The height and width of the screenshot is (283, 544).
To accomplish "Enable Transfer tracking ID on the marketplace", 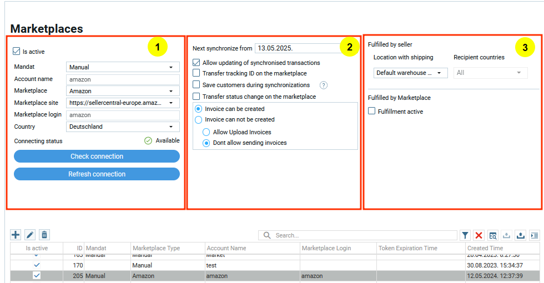I will [x=197, y=73].
